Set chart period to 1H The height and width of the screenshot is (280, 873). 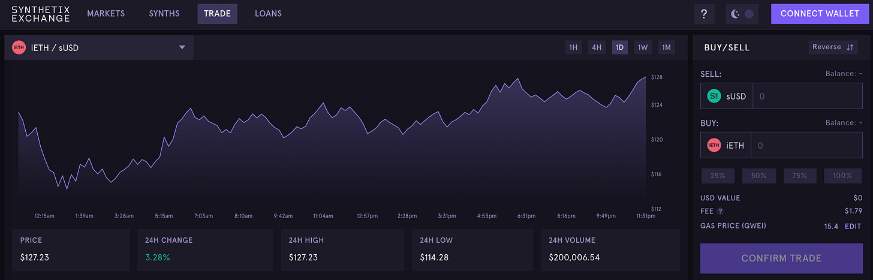[x=573, y=47]
